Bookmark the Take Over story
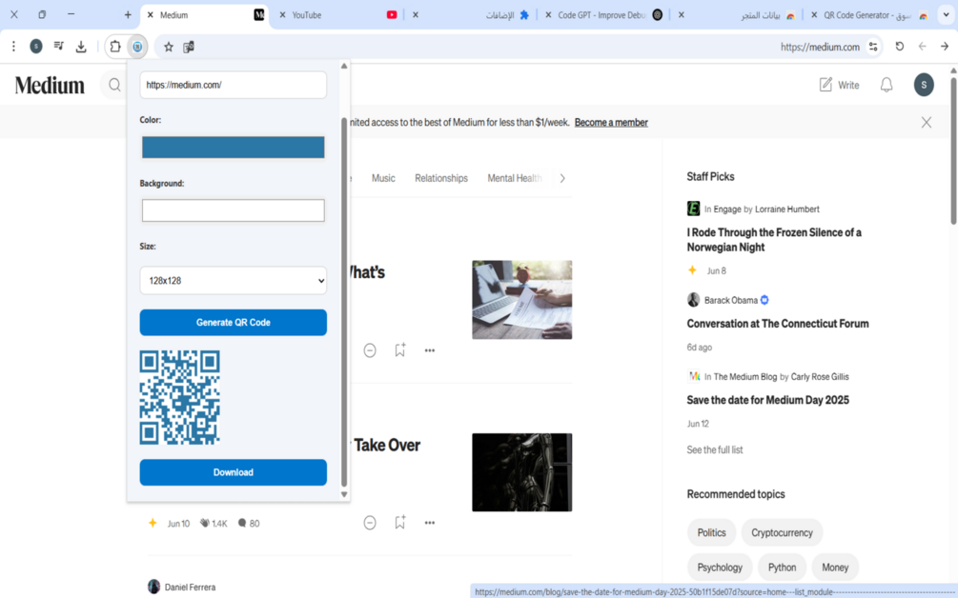 pyautogui.click(x=399, y=523)
